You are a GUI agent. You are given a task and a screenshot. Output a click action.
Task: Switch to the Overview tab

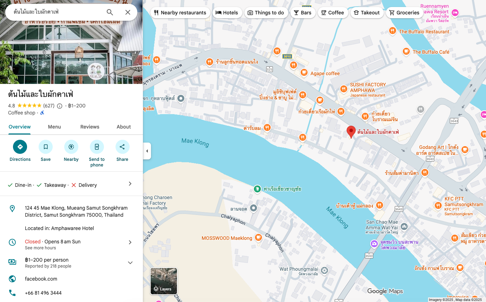point(20,127)
